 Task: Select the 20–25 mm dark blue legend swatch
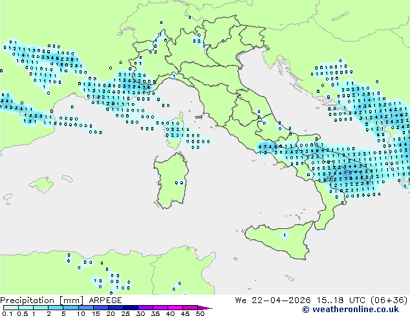click(116, 308)
